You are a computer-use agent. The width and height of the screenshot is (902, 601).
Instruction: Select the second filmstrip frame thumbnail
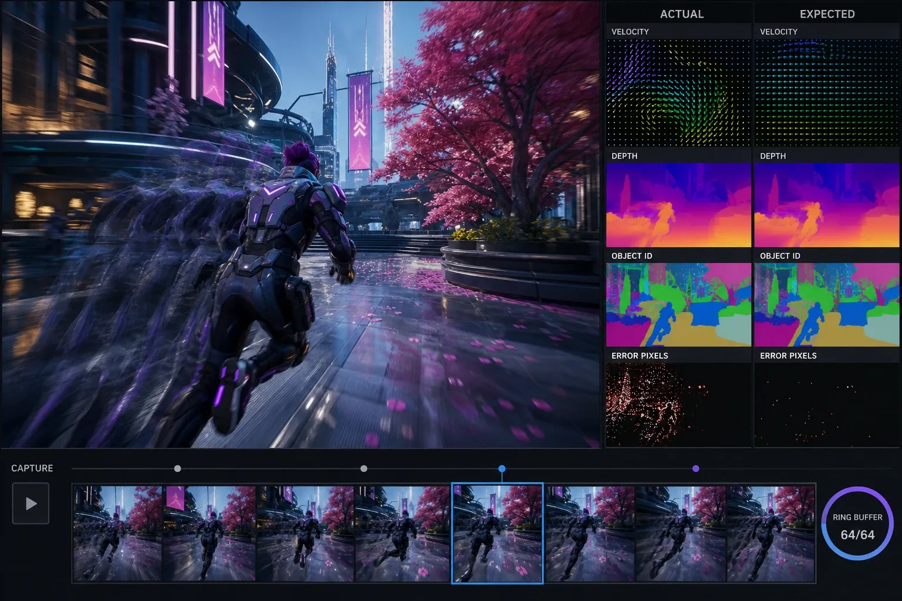[x=210, y=533]
